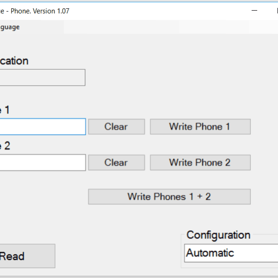Open the partially visible Language menu
This screenshot has width=278, height=278.
(10, 27)
